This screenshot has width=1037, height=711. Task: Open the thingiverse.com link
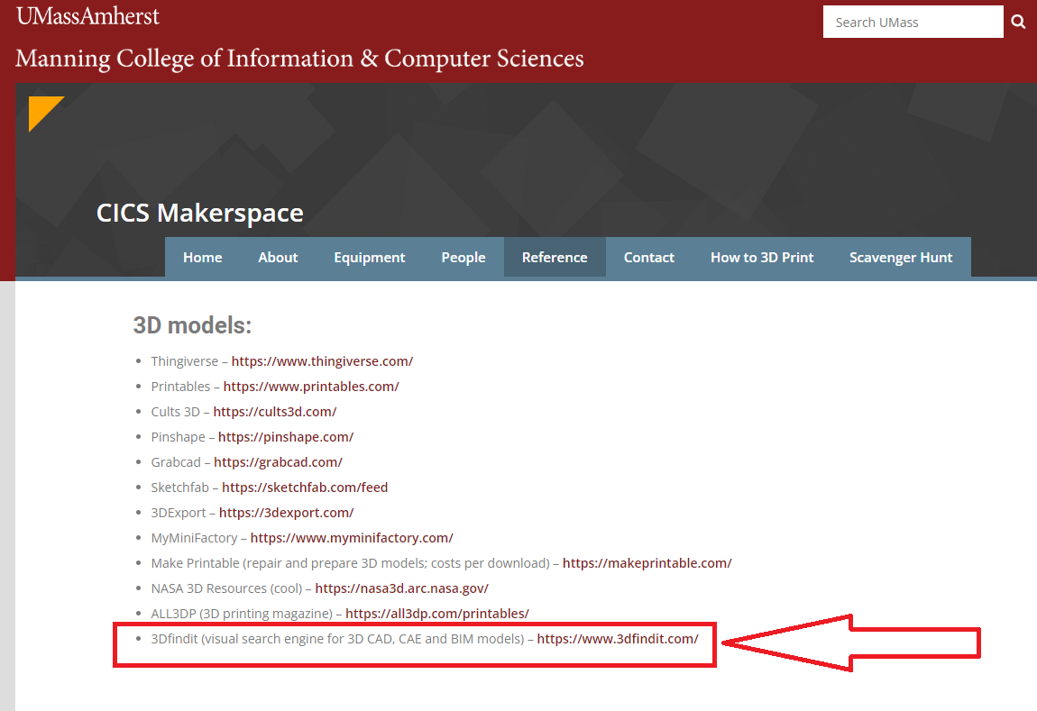(x=322, y=361)
